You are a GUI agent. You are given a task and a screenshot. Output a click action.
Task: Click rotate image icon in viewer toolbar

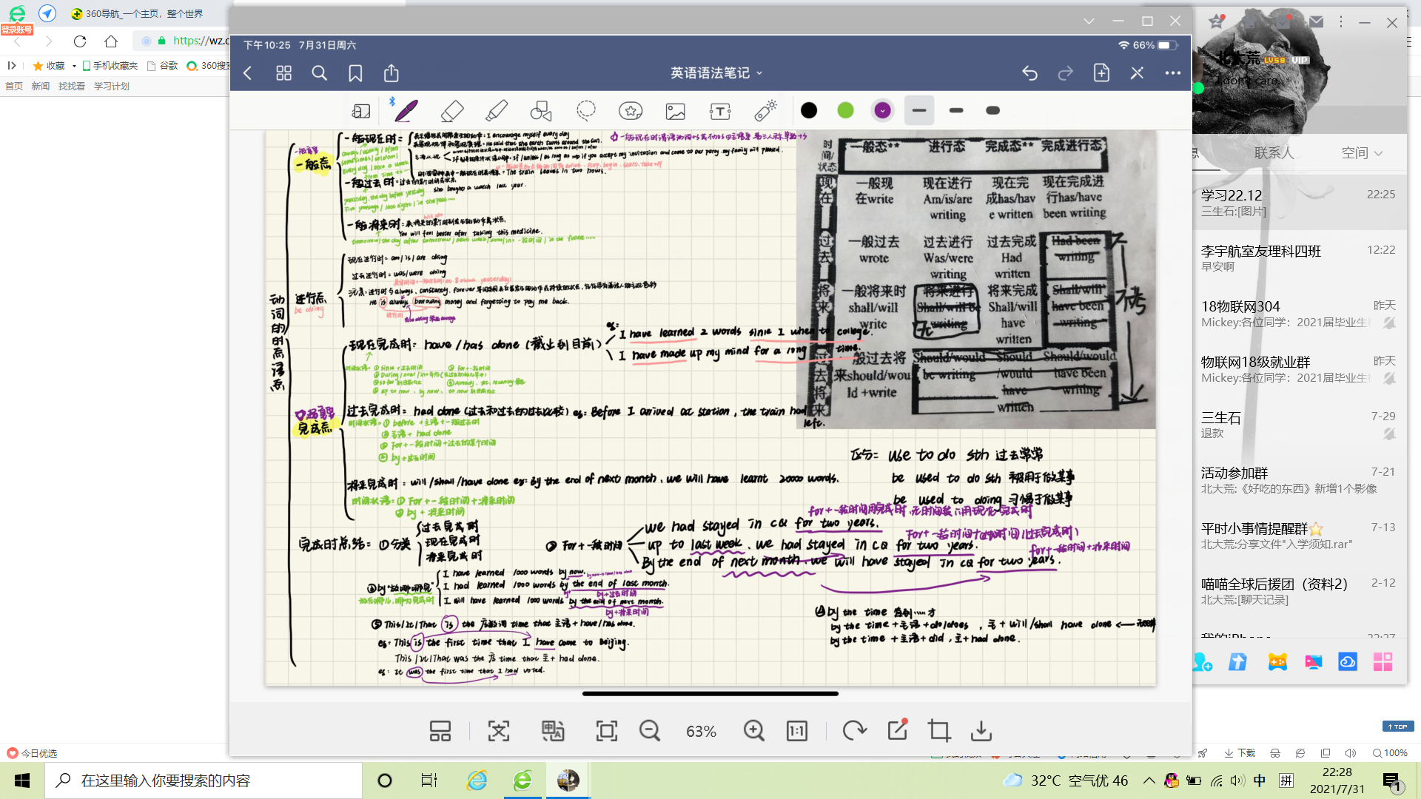[854, 731]
